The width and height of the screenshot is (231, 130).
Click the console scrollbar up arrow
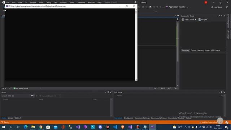(x=136, y=10)
